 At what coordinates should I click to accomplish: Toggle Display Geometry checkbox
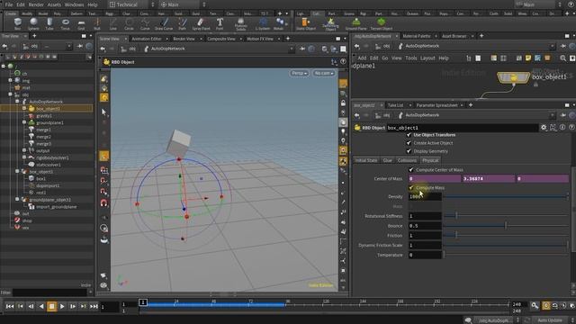click(x=409, y=151)
